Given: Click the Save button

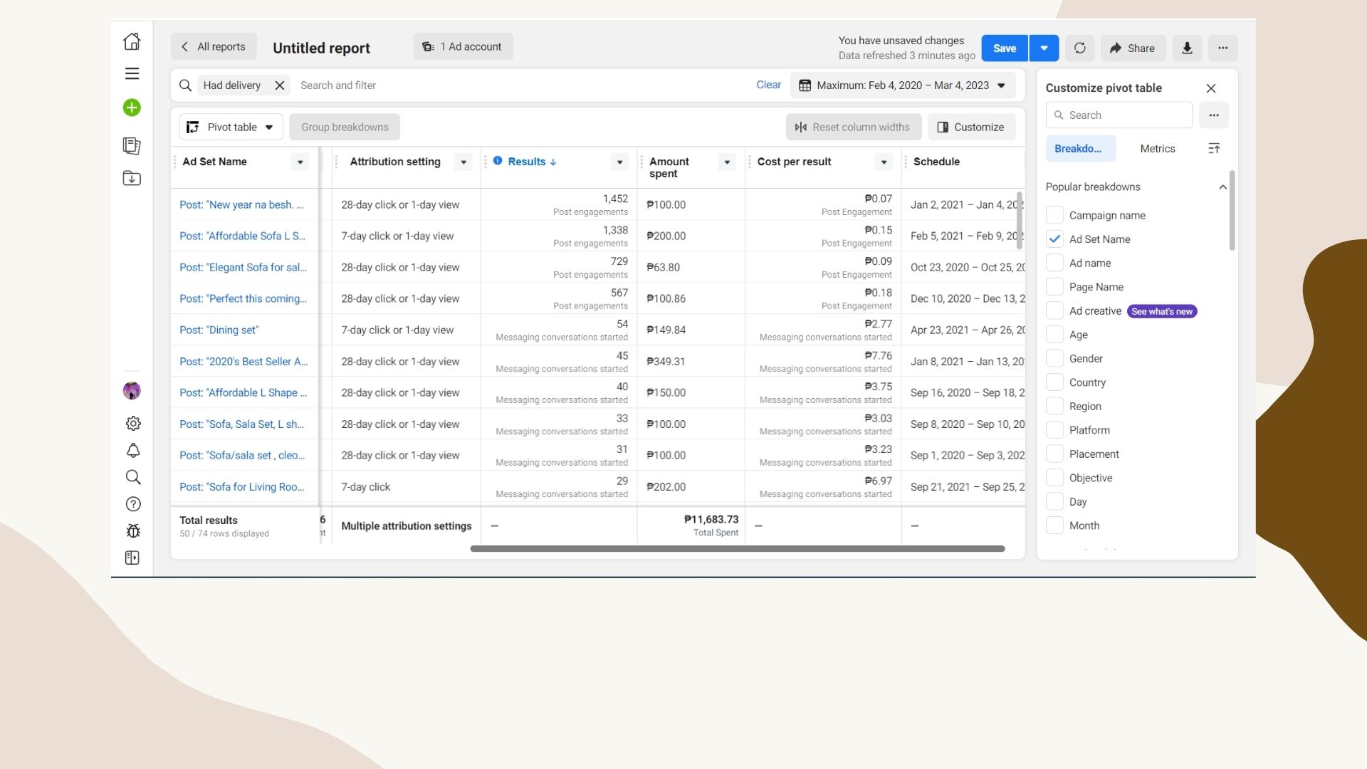Looking at the screenshot, I should coord(1004,48).
